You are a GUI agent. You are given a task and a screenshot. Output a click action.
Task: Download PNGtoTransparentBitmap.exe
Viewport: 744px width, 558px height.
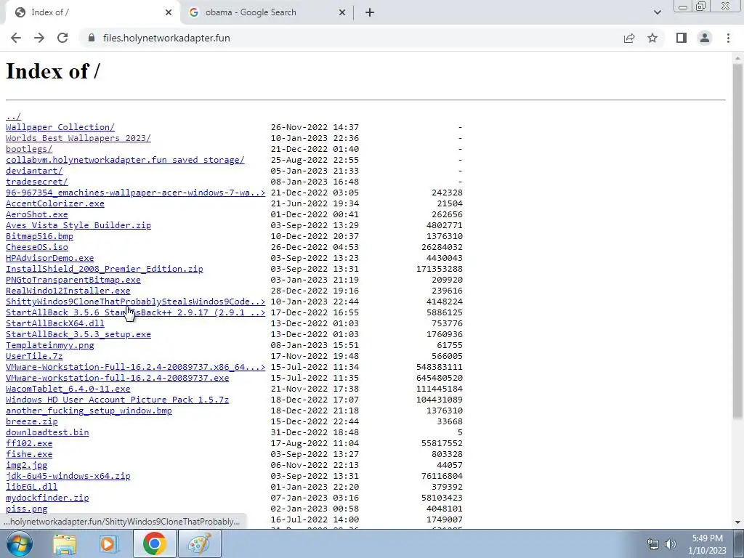click(73, 280)
